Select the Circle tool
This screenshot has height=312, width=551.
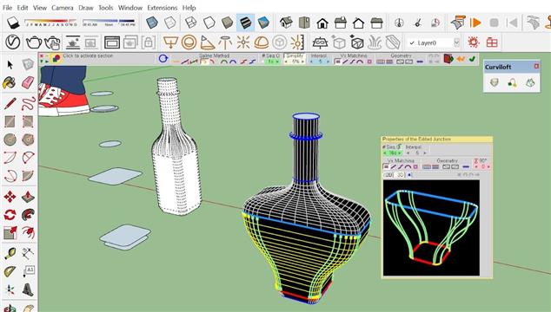[10, 140]
